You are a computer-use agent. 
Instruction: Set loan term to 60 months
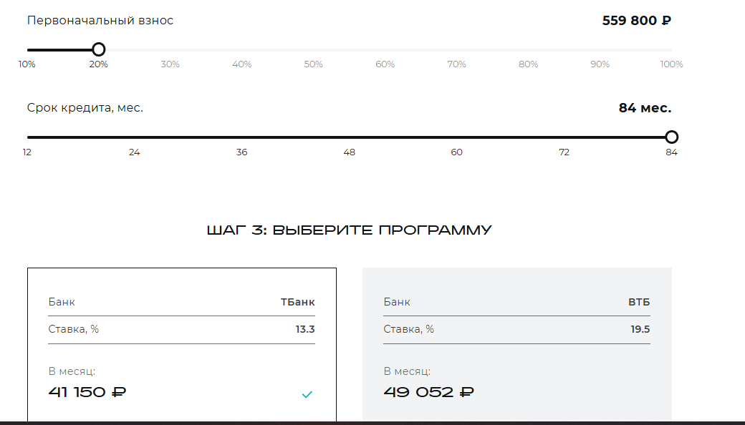(x=457, y=152)
